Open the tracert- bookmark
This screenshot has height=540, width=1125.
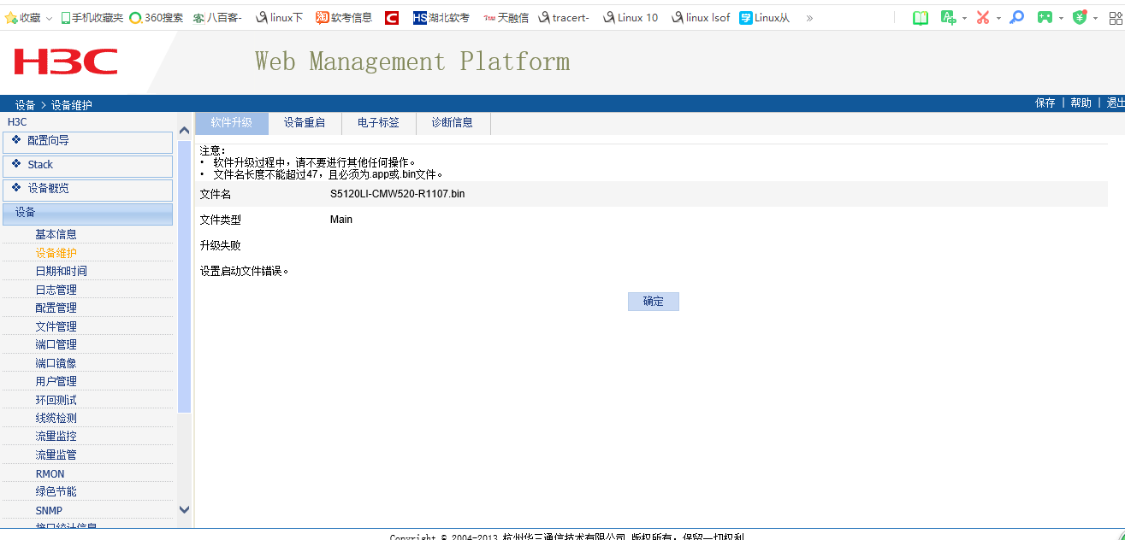pos(564,18)
